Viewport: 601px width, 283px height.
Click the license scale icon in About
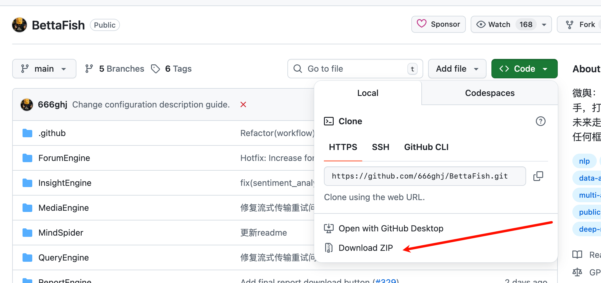tap(577, 272)
